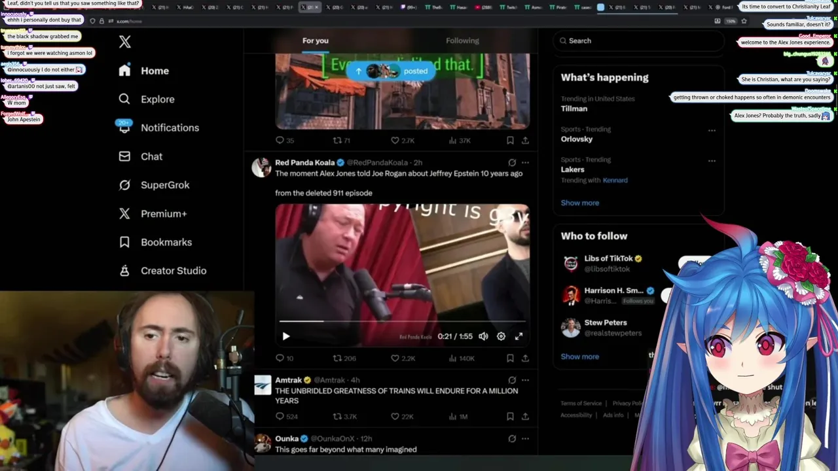Viewport: 838px width, 471px height.
Task: Reply to Amtrak post with 524 comments
Action: [x=287, y=416]
